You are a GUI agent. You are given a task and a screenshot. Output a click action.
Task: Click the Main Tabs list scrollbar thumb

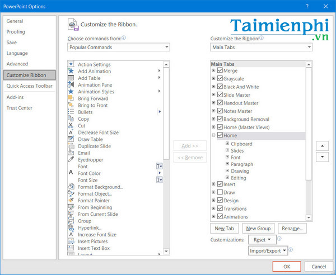(309, 124)
